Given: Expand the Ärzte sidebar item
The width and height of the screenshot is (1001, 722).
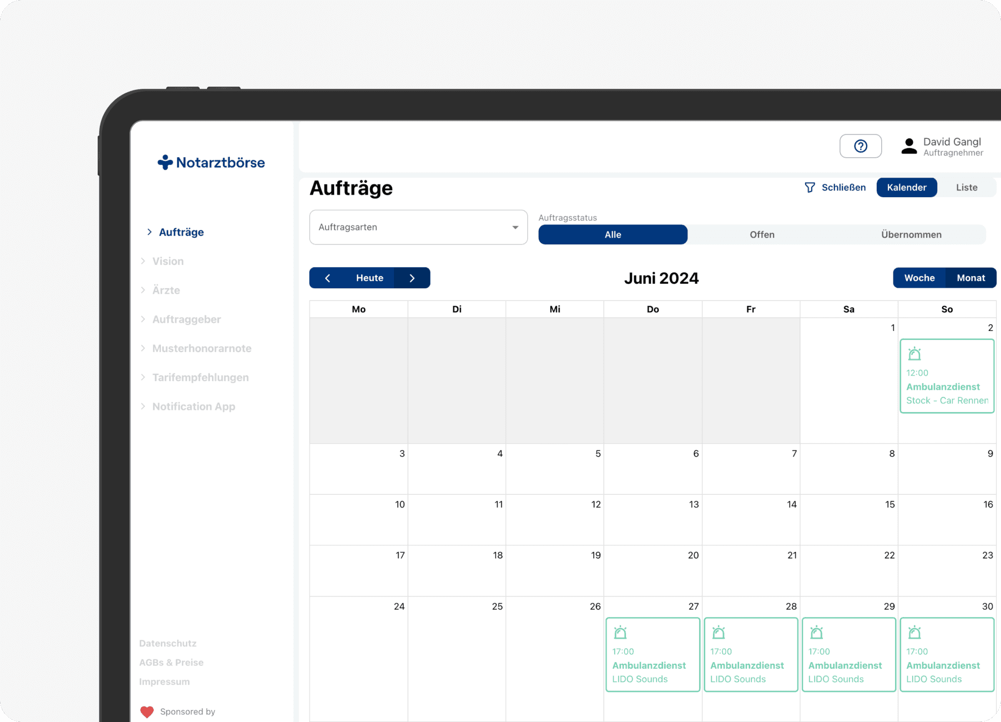Looking at the screenshot, I should (166, 290).
